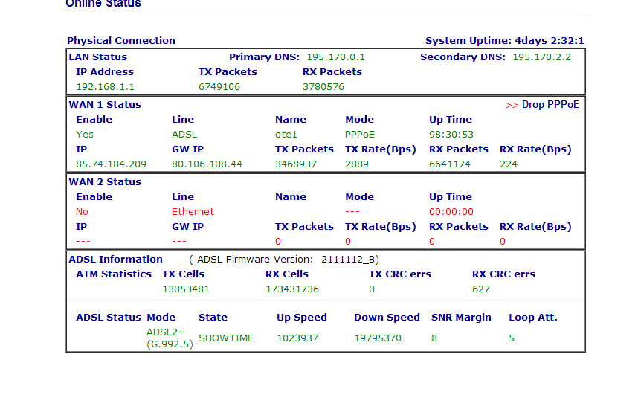
Task: Click Up Speed value 1023937
Action: 297,338
